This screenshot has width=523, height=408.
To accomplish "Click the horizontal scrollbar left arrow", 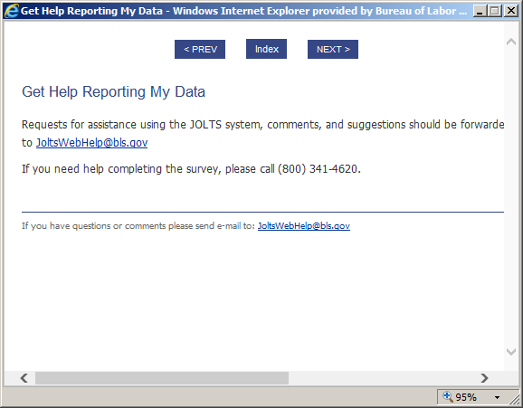I will [x=24, y=378].
